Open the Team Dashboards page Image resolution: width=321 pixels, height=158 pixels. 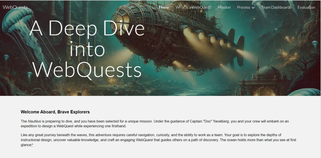276,7
